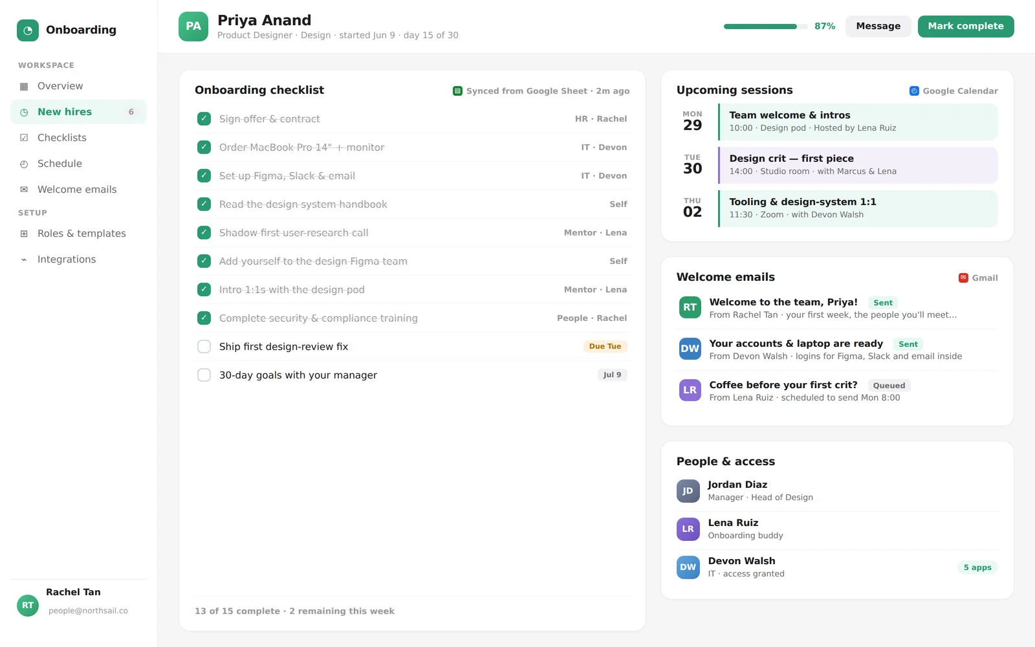Uncheck Read the design system handbook
This screenshot has width=1035, height=647.
(204, 204)
